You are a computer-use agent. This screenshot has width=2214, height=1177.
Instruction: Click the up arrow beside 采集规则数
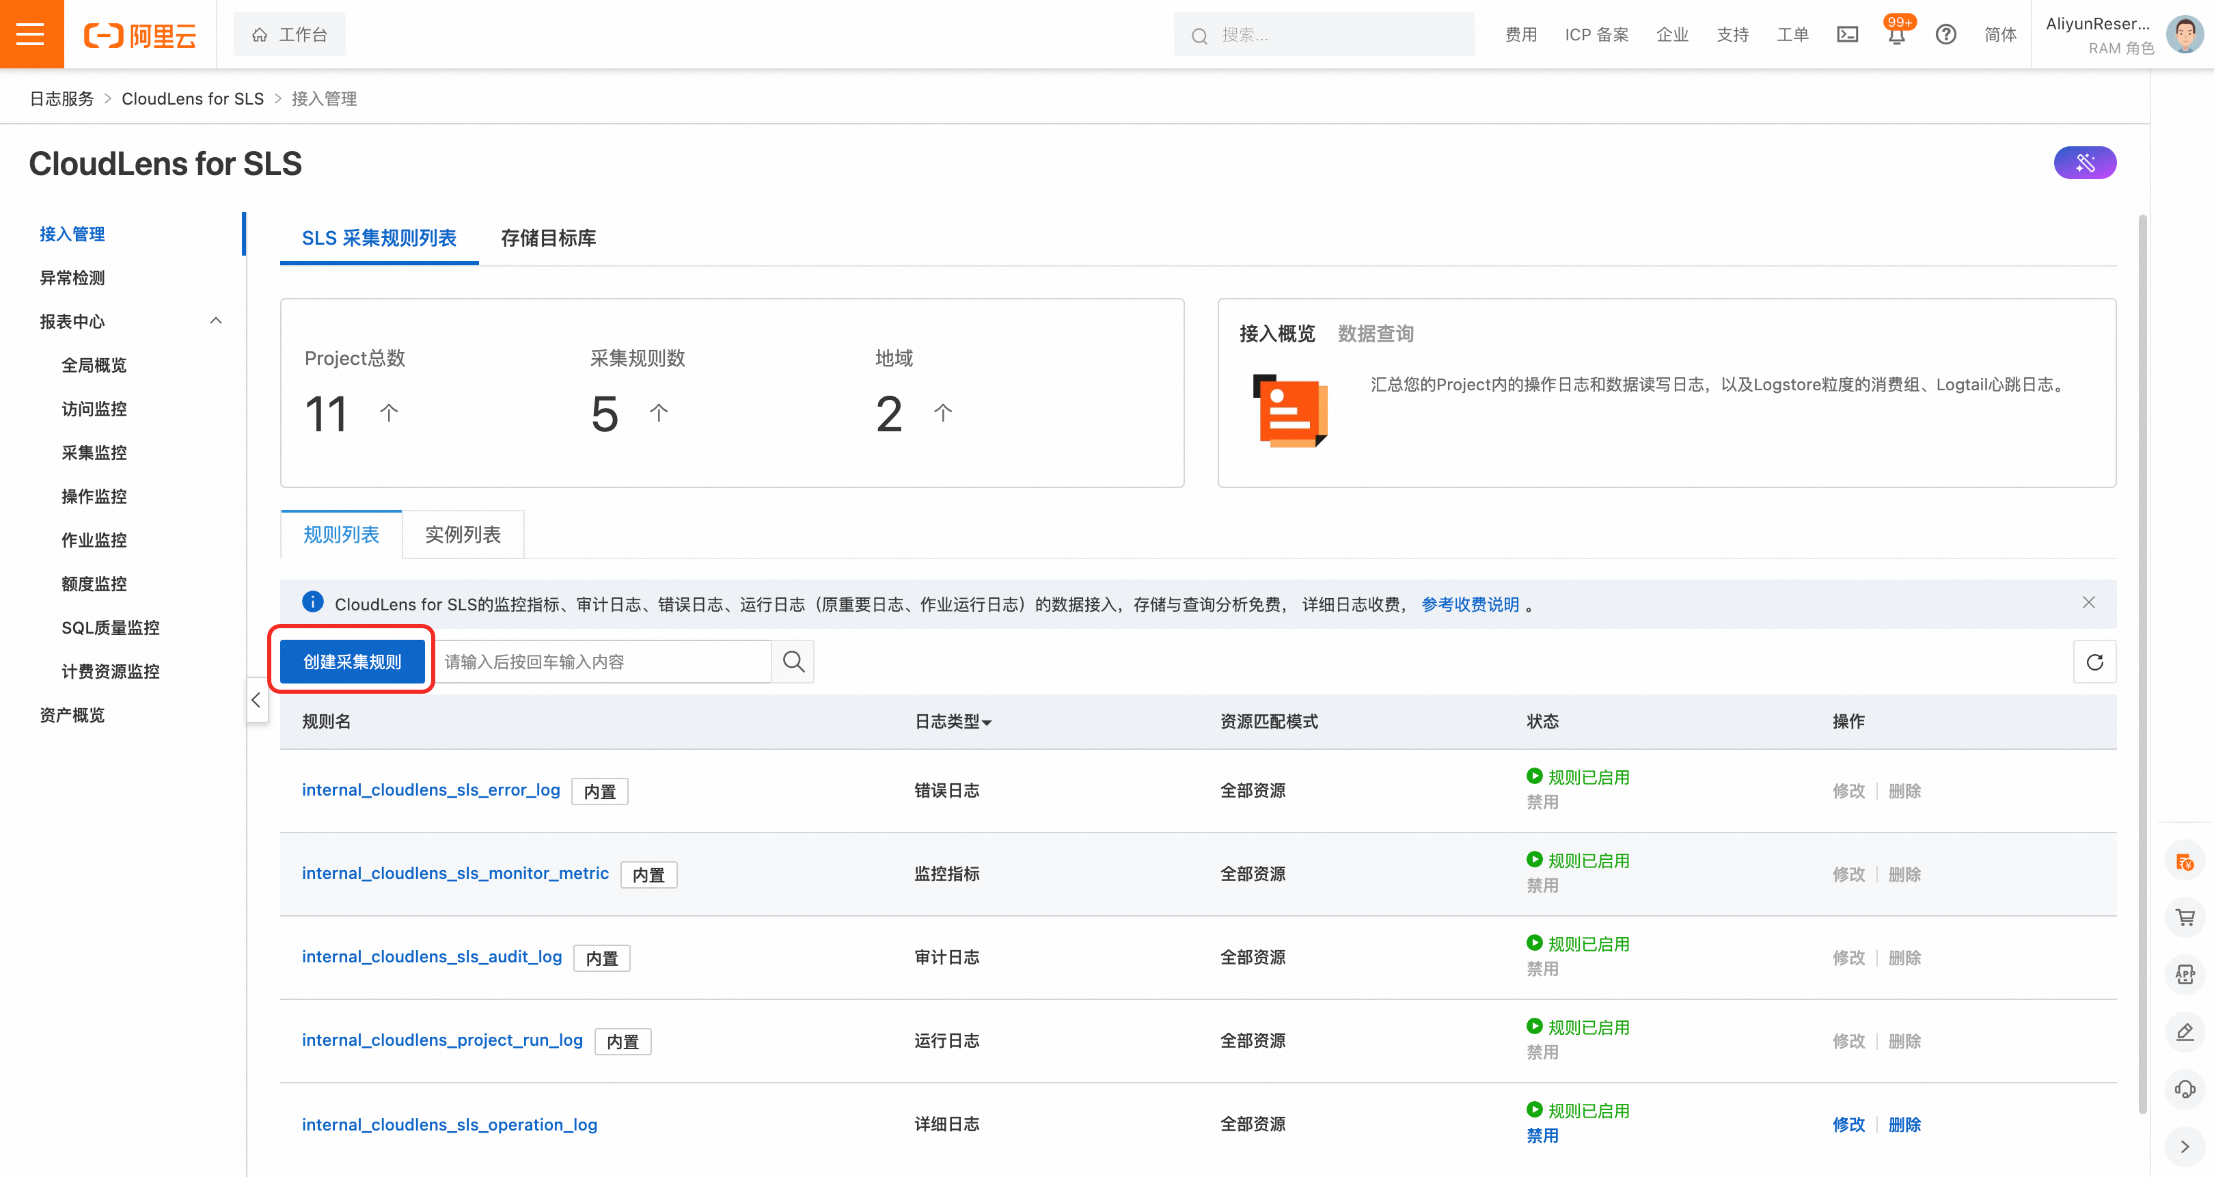(658, 413)
